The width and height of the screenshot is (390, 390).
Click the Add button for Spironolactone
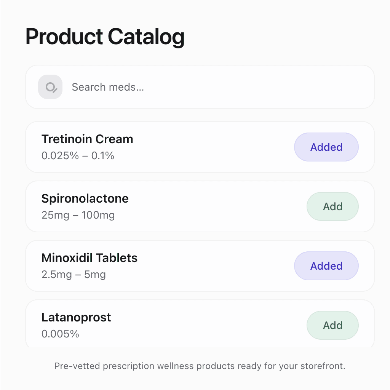click(332, 206)
